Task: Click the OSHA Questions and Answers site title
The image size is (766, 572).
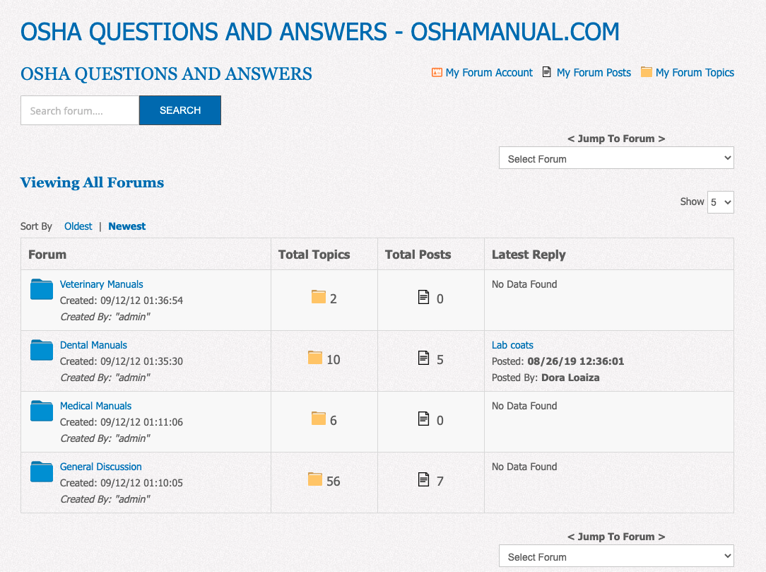Action: click(319, 33)
